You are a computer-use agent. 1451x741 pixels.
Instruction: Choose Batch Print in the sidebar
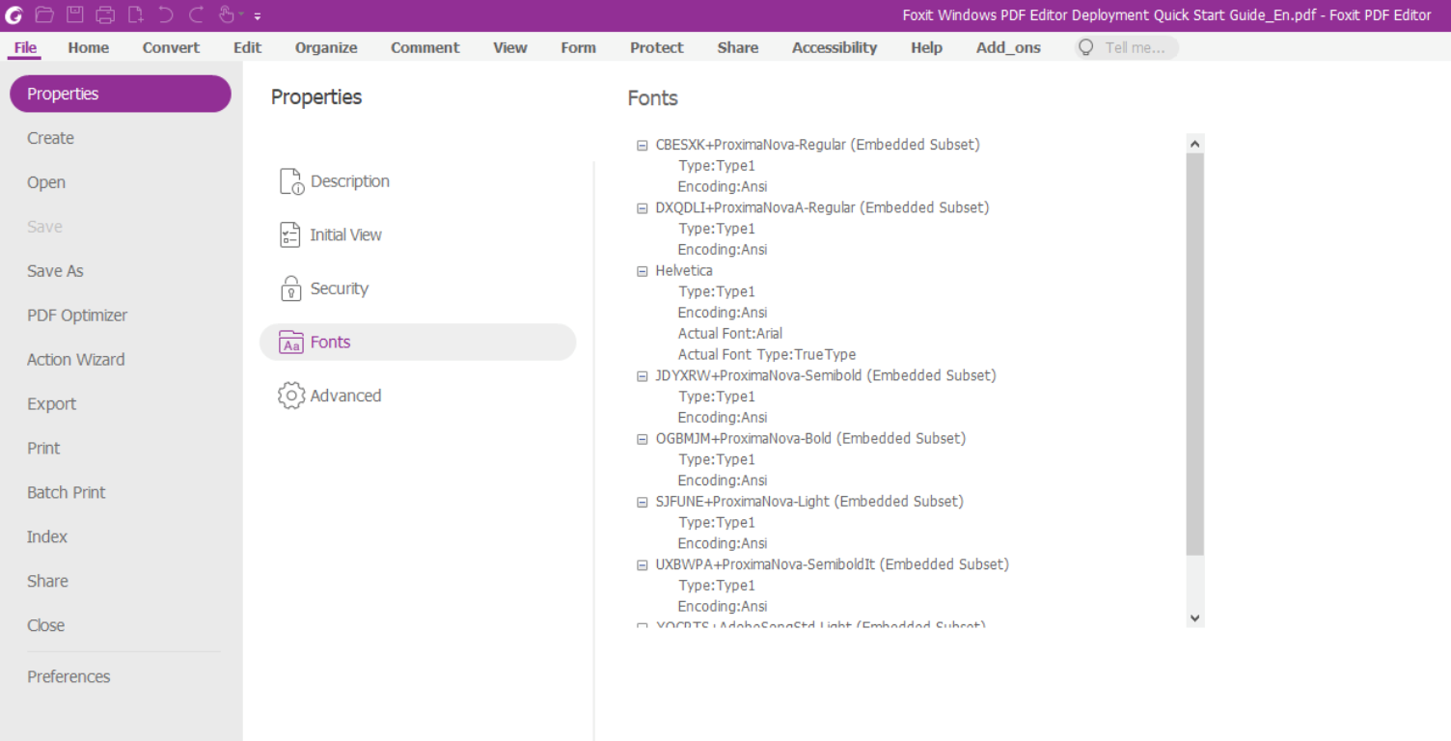67,493
